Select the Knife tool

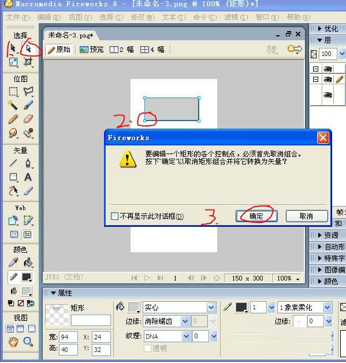[28, 191]
